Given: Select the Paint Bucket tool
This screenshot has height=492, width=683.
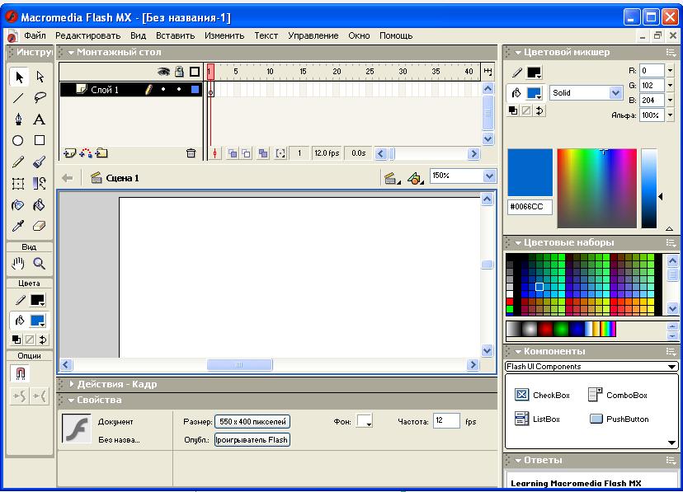Looking at the screenshot, I should pos(40,204).
